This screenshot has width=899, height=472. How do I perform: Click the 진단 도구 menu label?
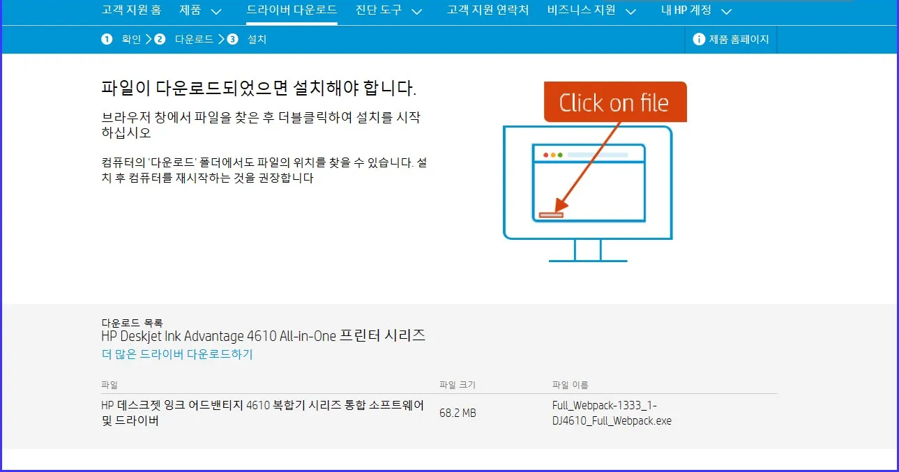click(x=379, y=10)
